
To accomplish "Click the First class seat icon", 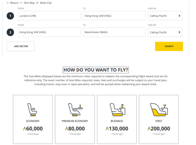I will (158, 110).
